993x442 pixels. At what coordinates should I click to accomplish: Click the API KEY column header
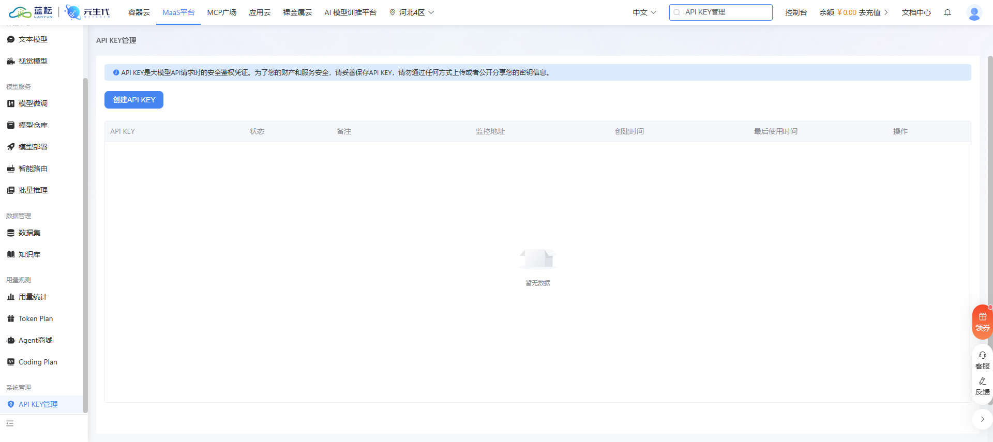[x=123, y=131]
